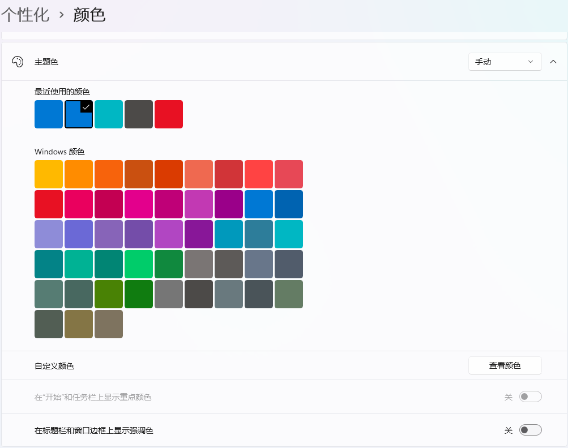Pick the red swatch starting the second Windows colors row
Screen dimensions: 568x448
(49, 204)
